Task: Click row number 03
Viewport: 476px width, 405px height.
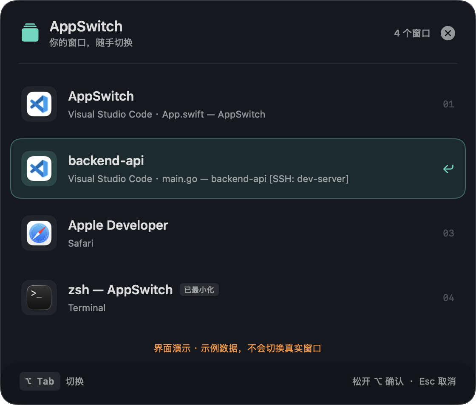Action: click(x=448, y=233)
